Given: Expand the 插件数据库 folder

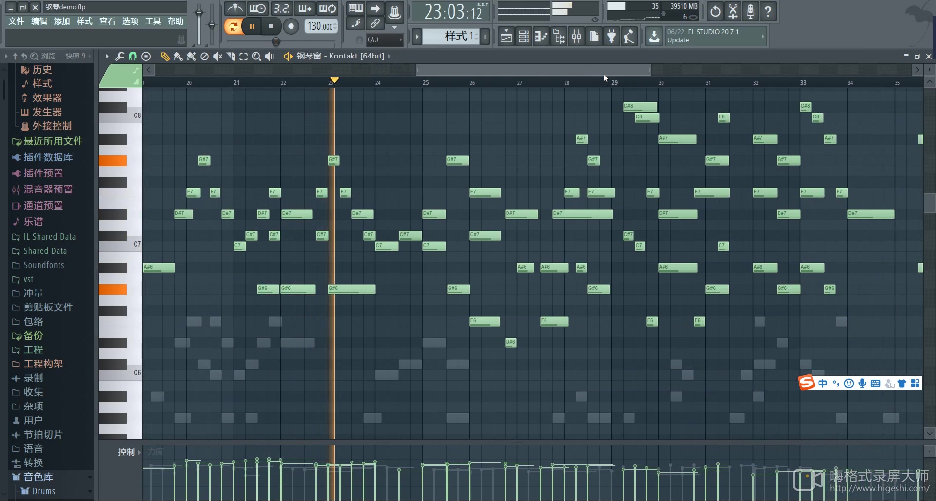Looking at the screenshot, I should click(x=42, y=157).
